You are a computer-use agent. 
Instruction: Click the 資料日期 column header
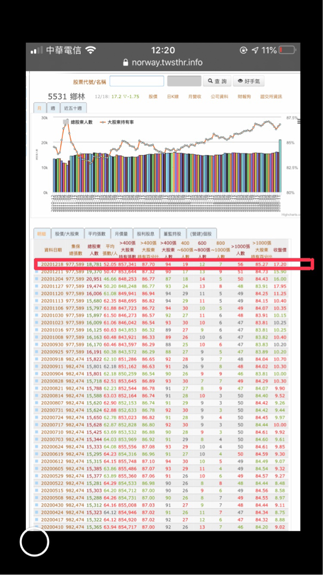pyautogui.click(x=52, y=249)
